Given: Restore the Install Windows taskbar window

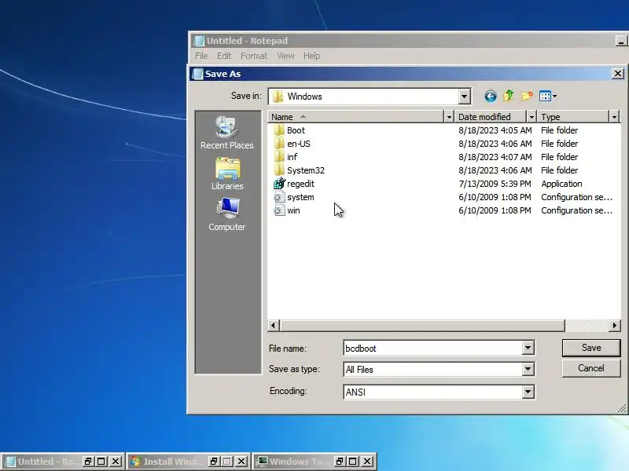Looking at the screenshot, I should point(214,462).
